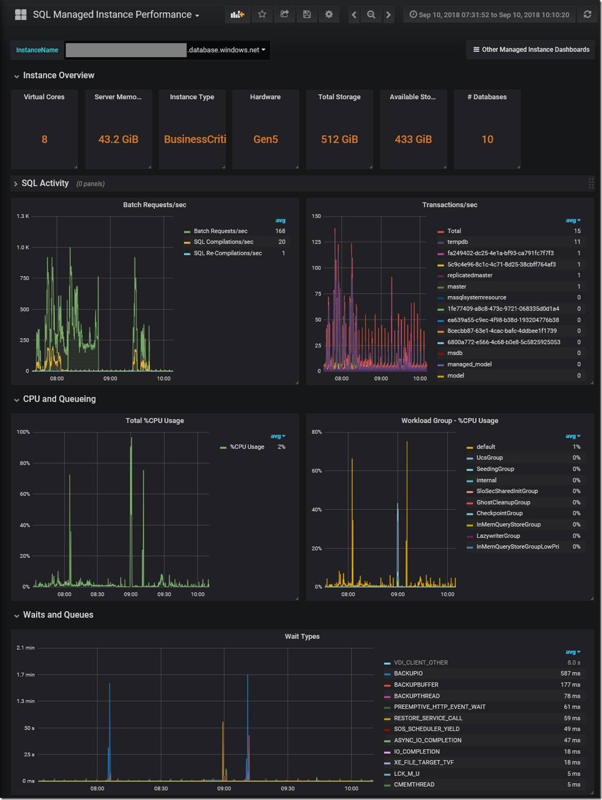Click the Other Managed Instance Dashboards button

pyautogui.click(x=530, y=49)
